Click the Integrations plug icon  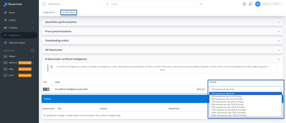click(5, 35)
